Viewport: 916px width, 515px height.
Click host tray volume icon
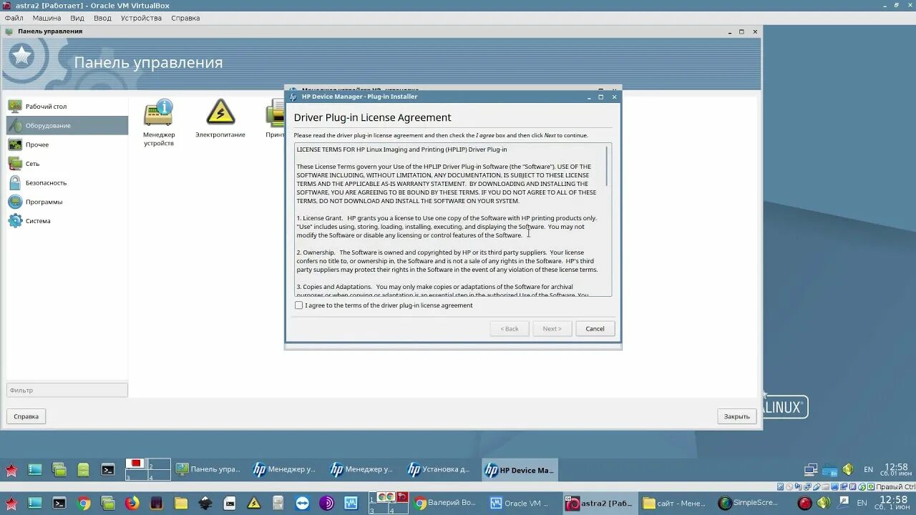coord(824,503)
